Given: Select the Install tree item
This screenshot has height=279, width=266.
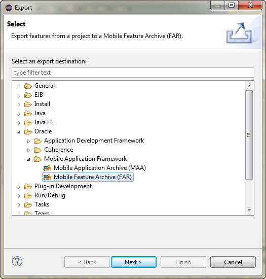Looking at the screenshot, I should coord(42,104).
